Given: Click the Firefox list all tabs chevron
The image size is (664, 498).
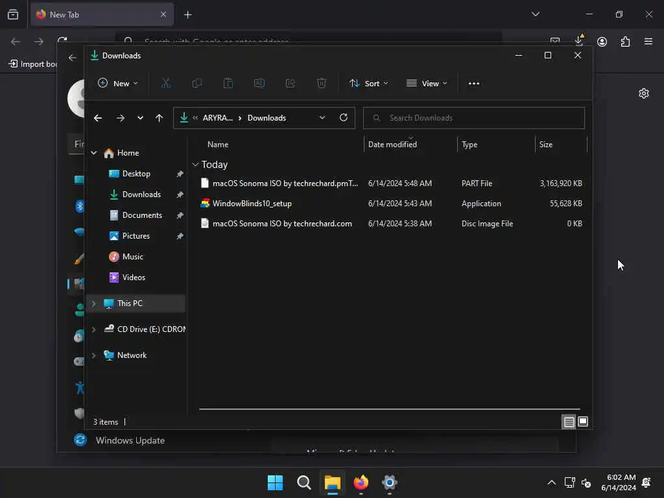Looking at the screenshot, I should (536, 14).
